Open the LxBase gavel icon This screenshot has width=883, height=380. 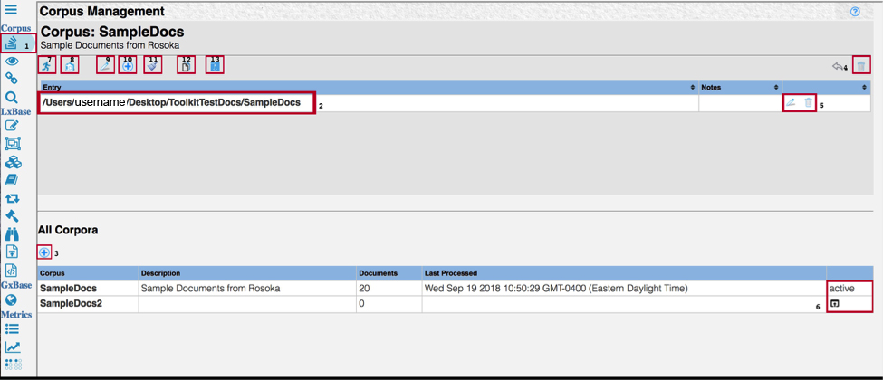click(13, 215)
